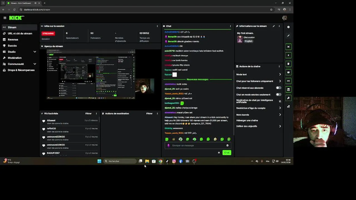Viewport: 356px width, 200px height.
Task: Open chat settings gear icon
Action: tap(219, 152)
